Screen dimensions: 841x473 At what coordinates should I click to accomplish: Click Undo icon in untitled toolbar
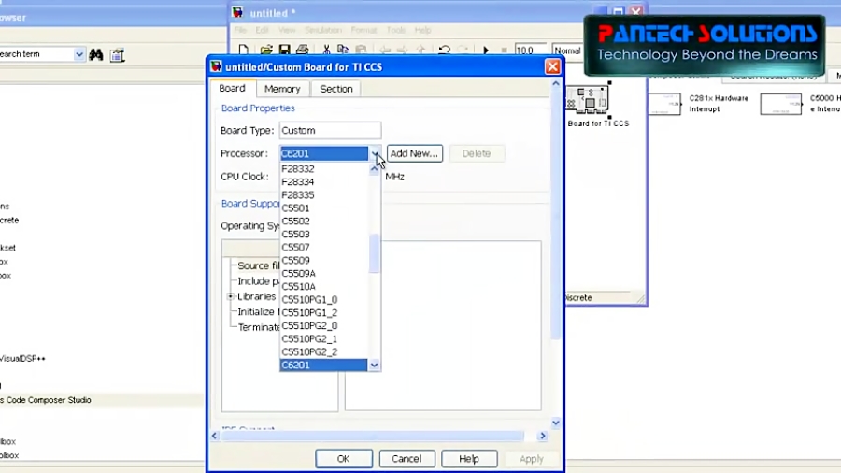(444, 50)
